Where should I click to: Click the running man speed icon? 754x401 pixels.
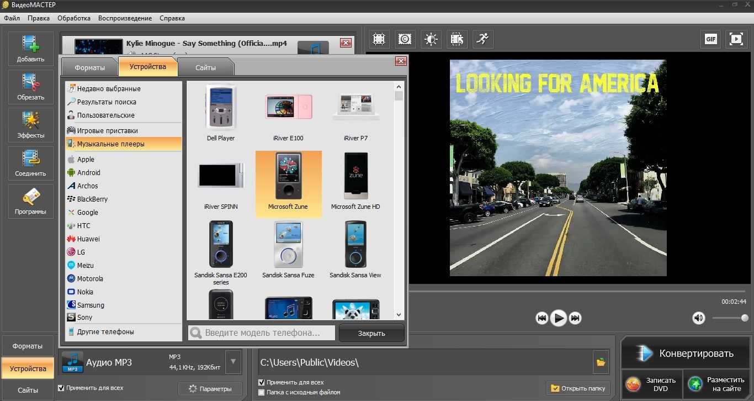coord(483,39)
